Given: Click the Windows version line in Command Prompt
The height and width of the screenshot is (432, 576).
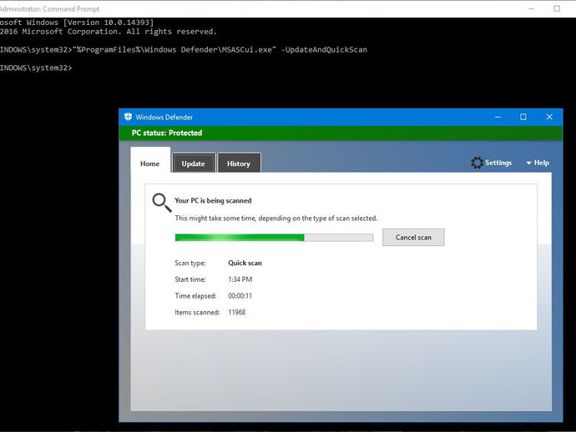Looking at the screenshot, I should (77, 23).
